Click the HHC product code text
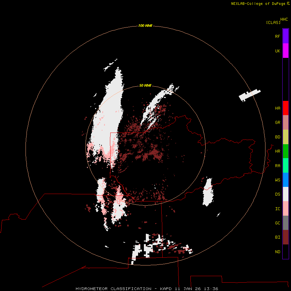The height and width of the screenshot is (291, 291). click(284, 19)
